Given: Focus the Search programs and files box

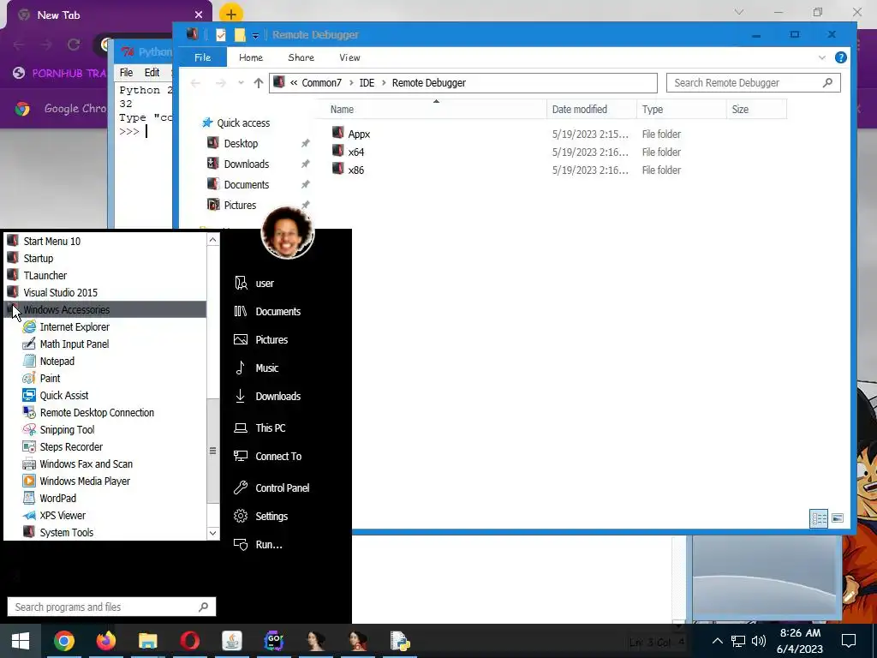Looking at the screenshot, I should pyautogui.click(x=111, y=607).
